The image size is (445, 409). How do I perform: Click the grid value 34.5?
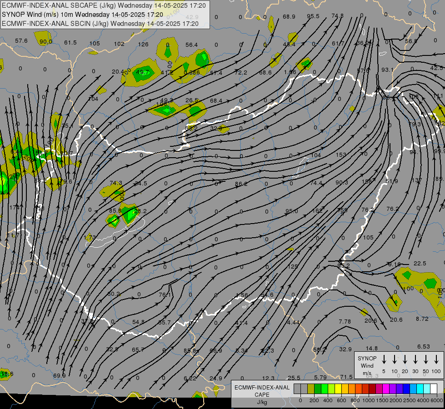pos(141,183)
